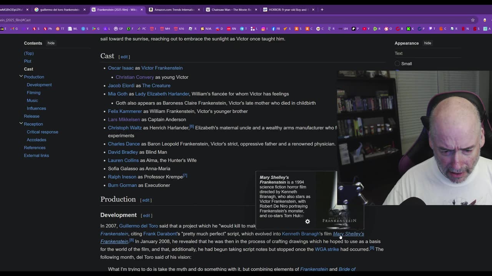Open the Mads Mikkelsen-style Lars Mikkelsen link
The width and height of the screenshot is (492, 276).
point(124,119)
